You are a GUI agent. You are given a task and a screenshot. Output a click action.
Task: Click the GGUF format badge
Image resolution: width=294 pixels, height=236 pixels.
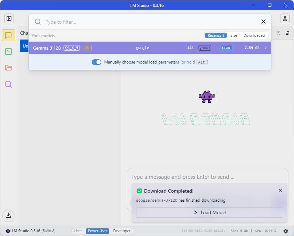click(226, 48)
